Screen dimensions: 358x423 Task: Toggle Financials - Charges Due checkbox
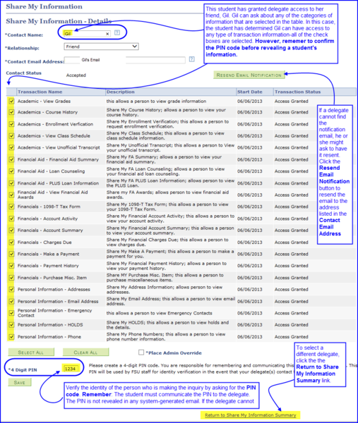11,243
